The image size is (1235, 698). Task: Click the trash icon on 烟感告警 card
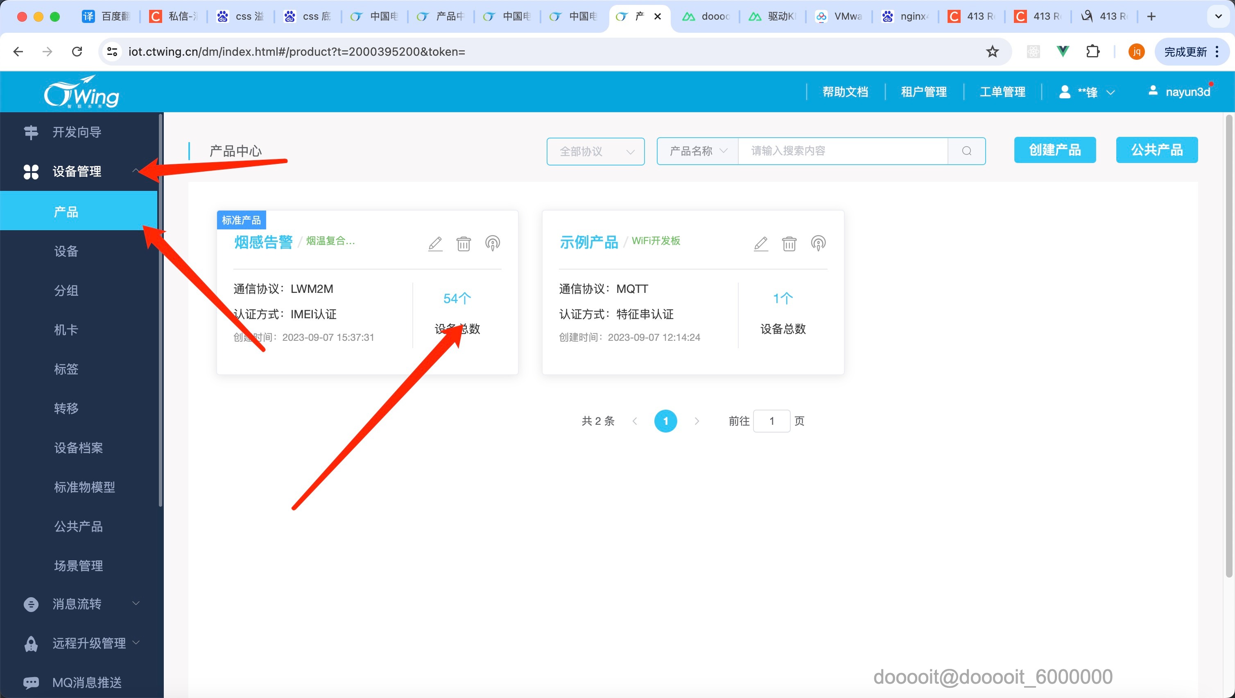click(x=463, y=243)
